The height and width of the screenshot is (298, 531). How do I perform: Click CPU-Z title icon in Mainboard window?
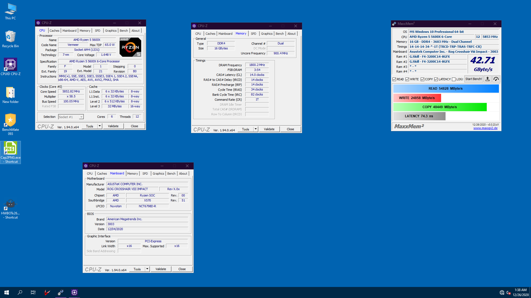86,166
